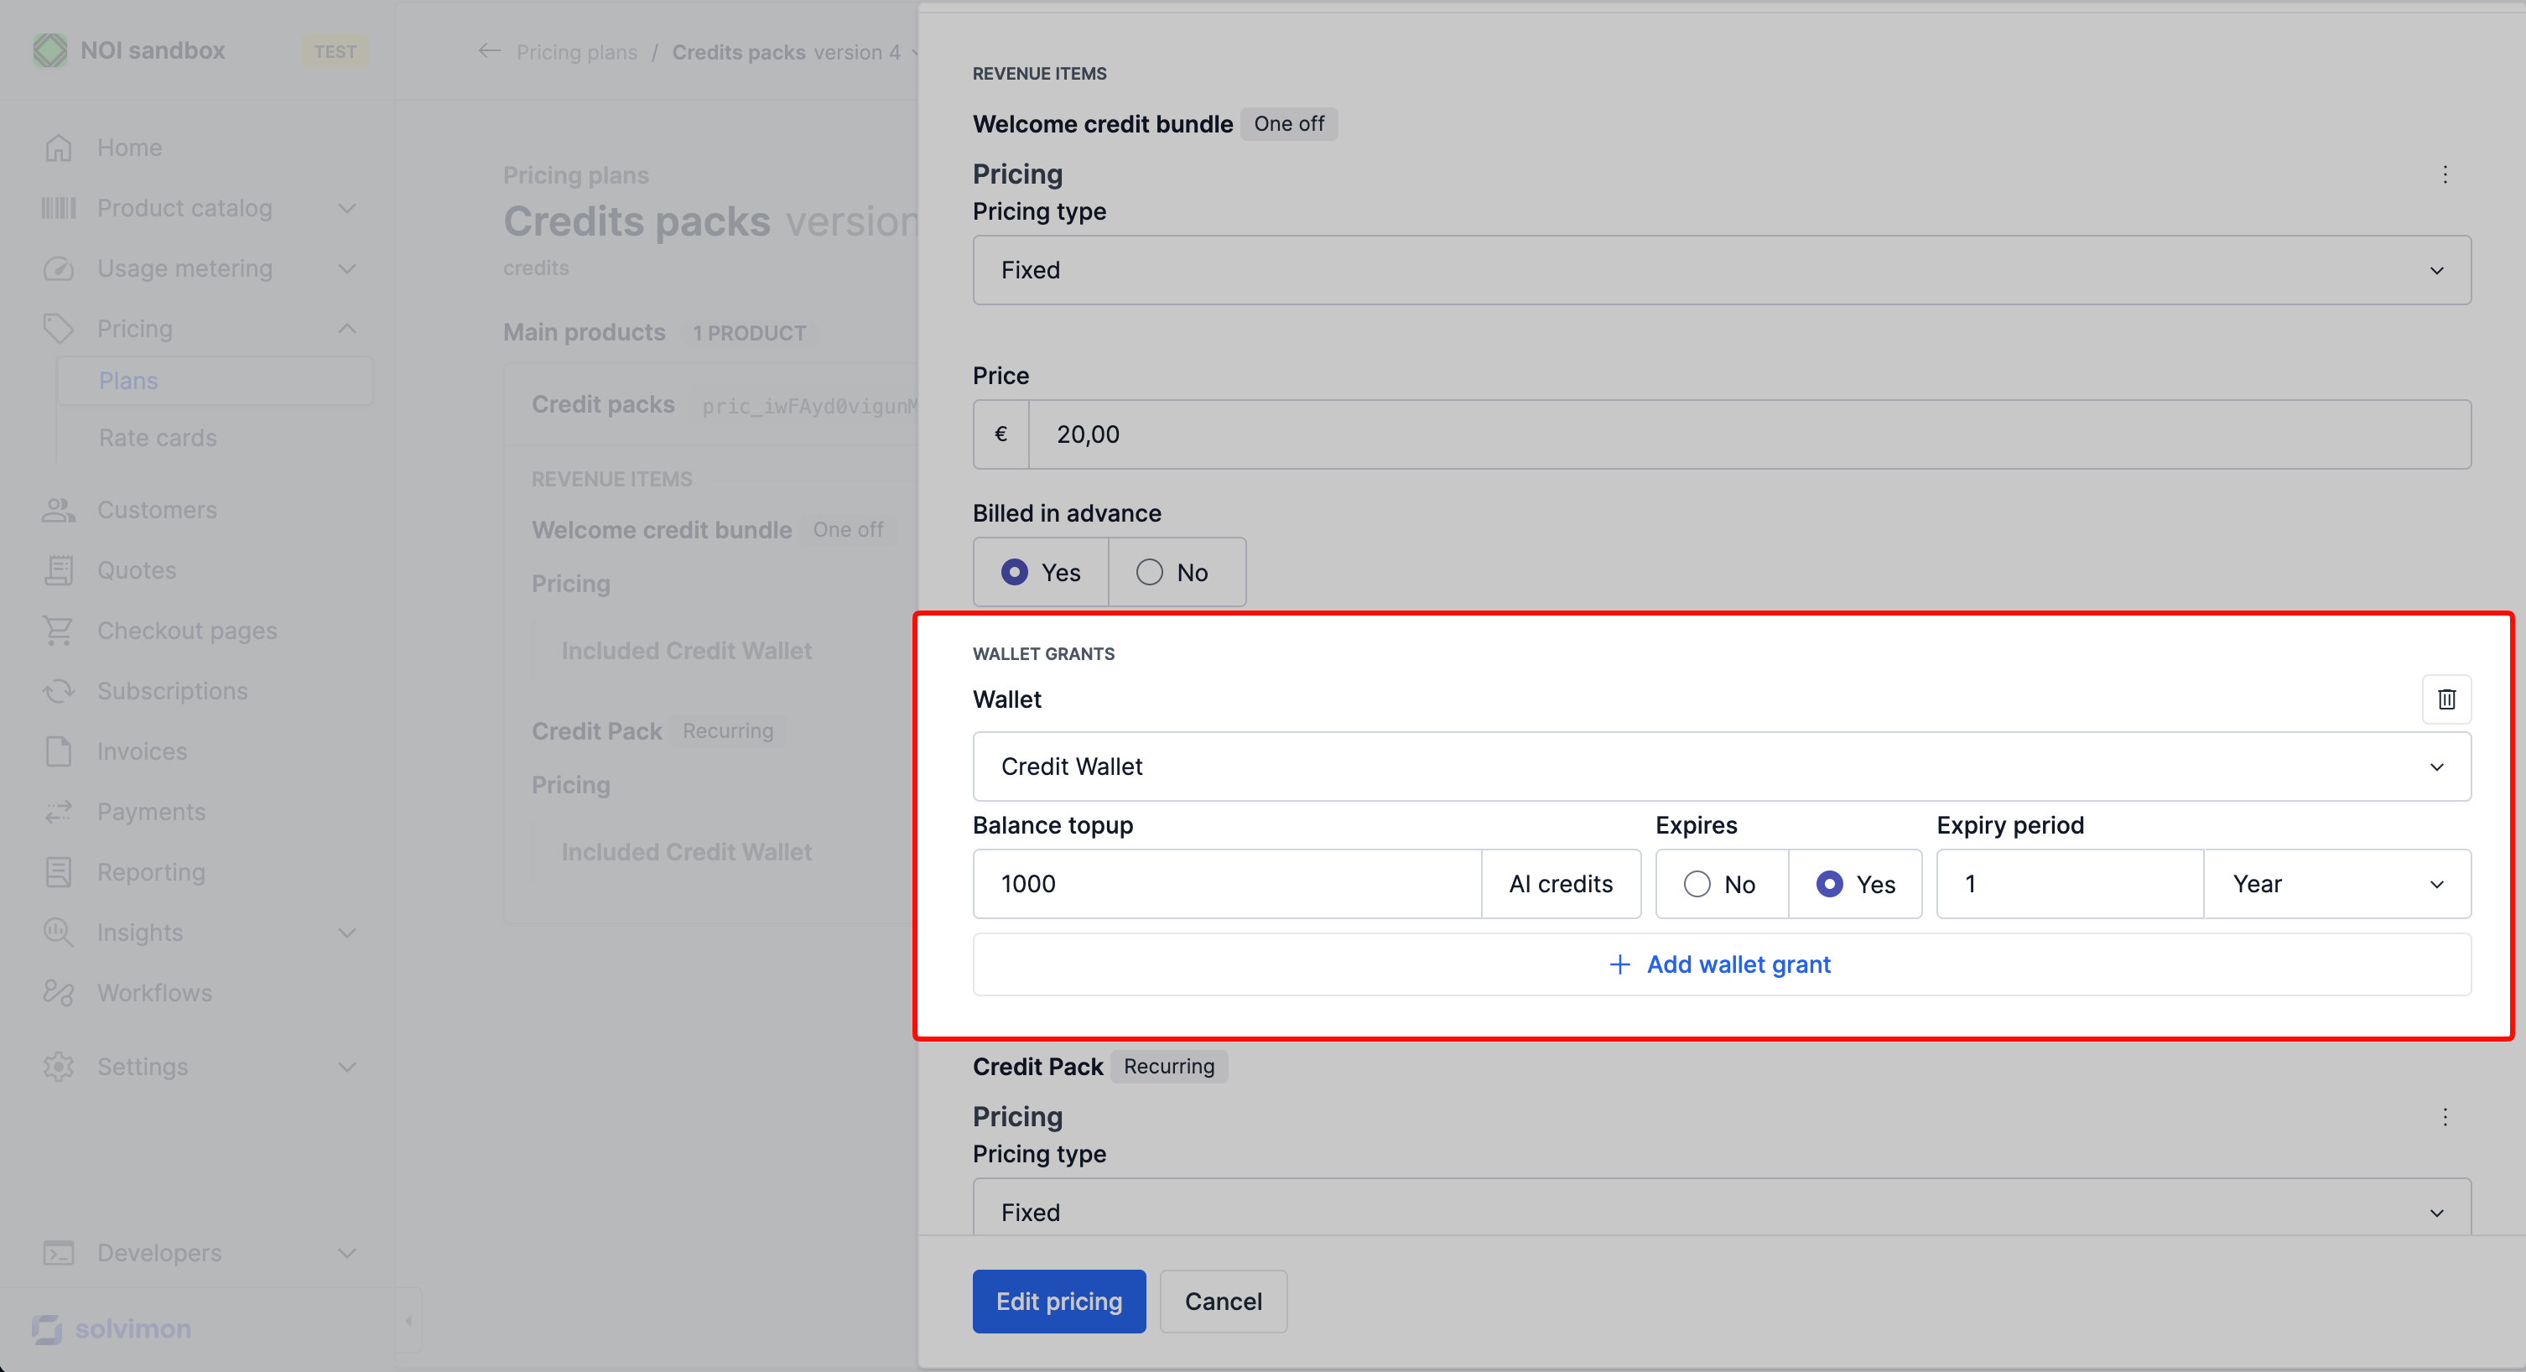Select Yes for Expires
This screenshot has height=1372, width=2526.
coord(1855,884)
